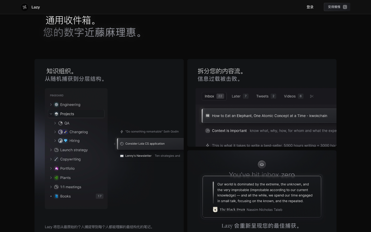Check off Consider Lola CS application task circle
This screenshot has width=371, height=232.
[122, 144]
